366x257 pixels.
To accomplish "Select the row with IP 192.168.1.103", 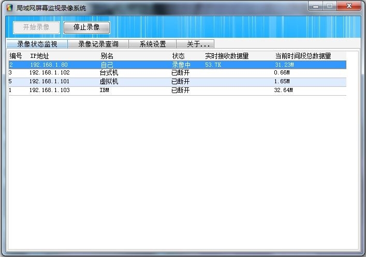I will [x=178, y=90].
